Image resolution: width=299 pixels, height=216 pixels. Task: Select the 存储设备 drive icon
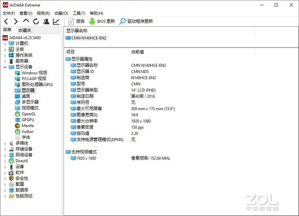11,149
